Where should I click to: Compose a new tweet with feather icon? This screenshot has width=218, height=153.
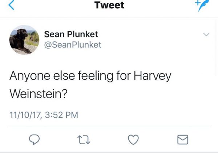203,5
